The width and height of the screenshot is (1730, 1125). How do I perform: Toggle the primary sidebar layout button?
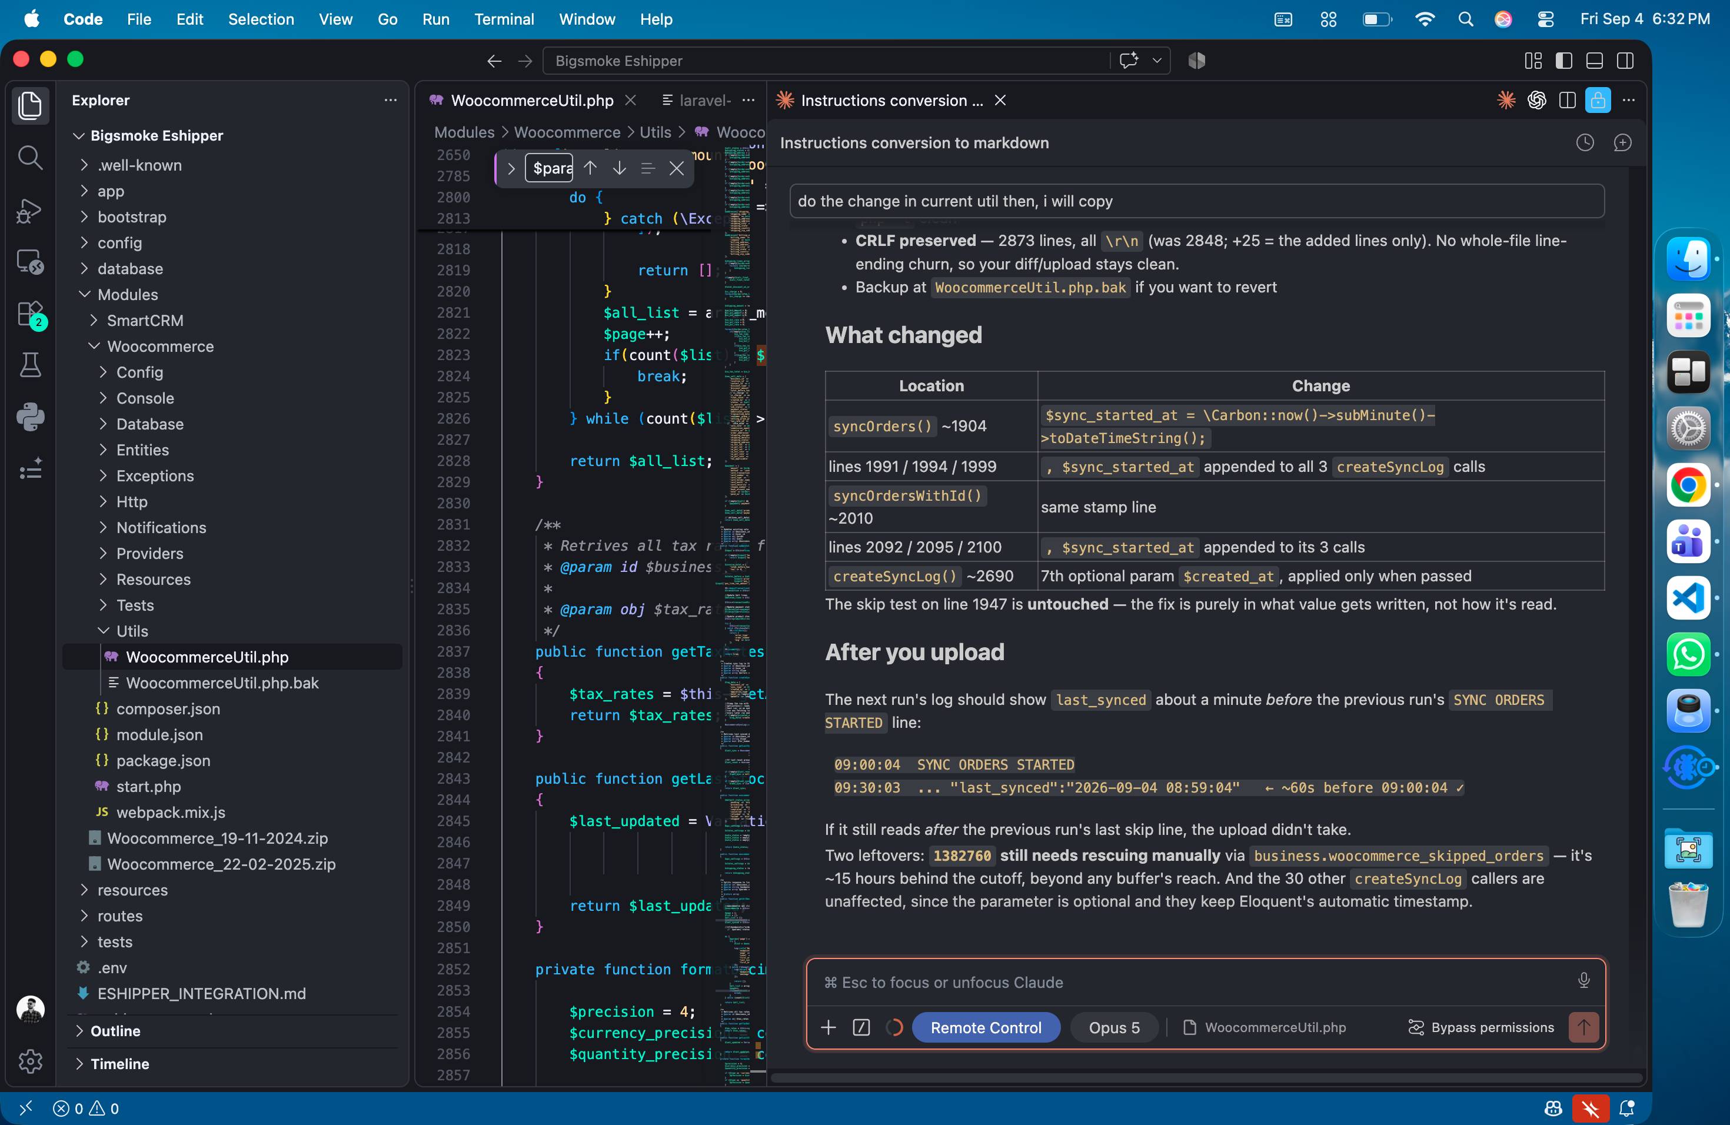coord(1563,61)
